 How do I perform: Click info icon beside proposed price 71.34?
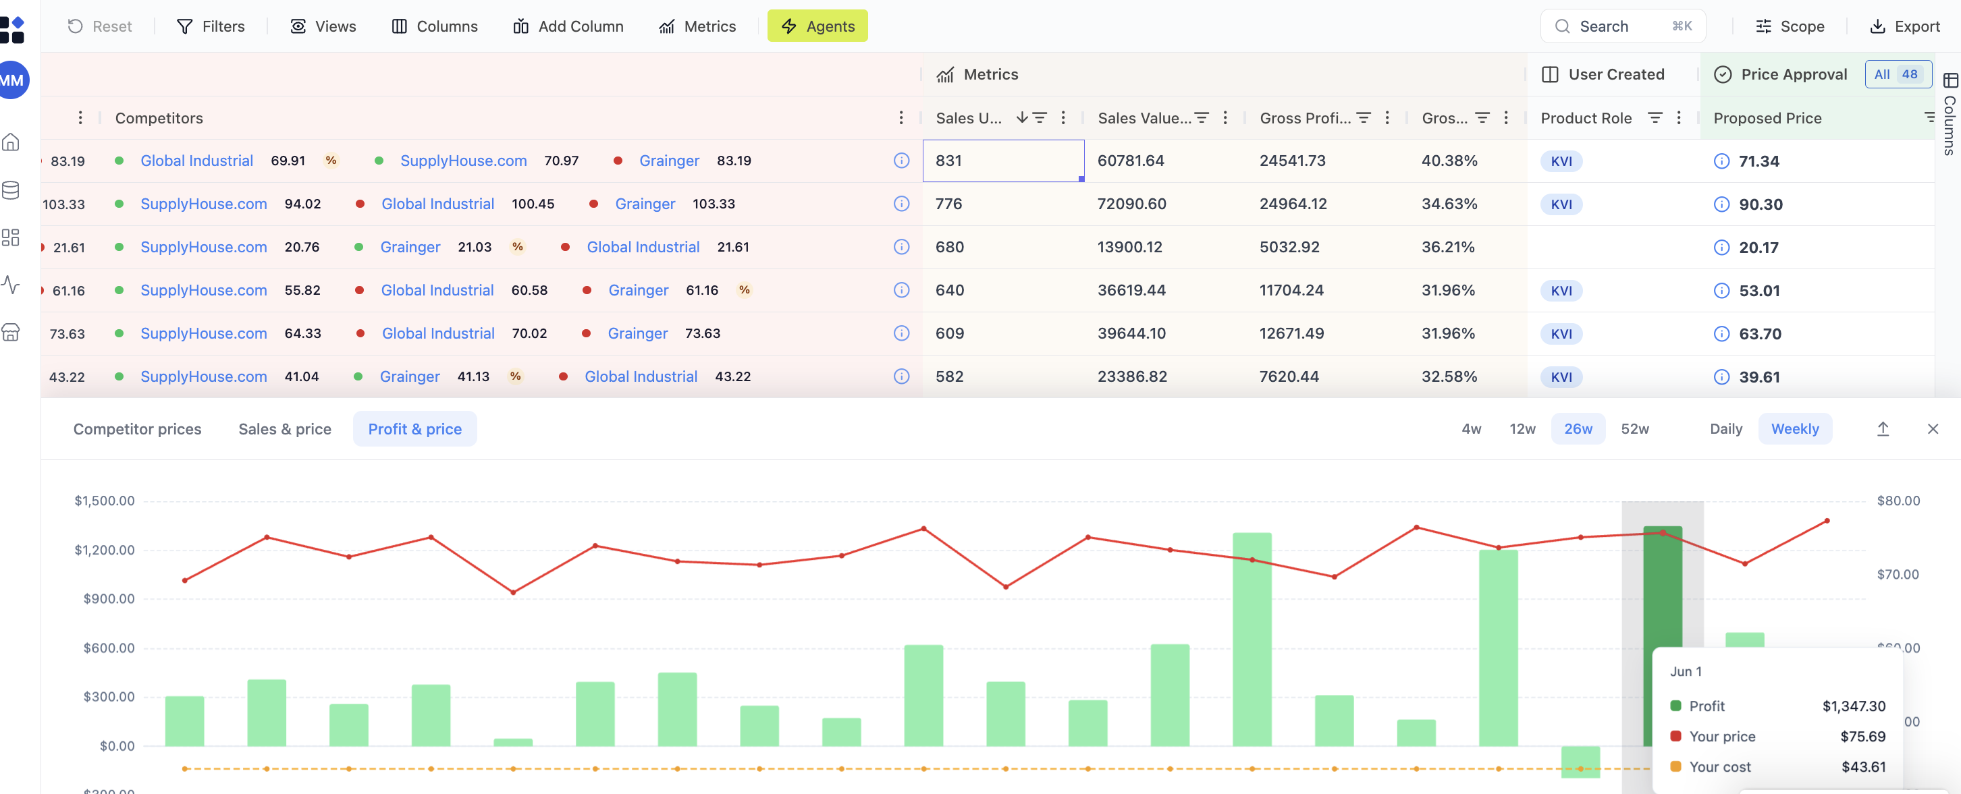click(1722, 161)
